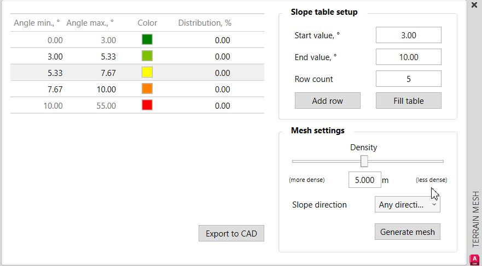Screen dimensions: 482x266
Task: Click the light green color swatch
Action: (147, 56)
